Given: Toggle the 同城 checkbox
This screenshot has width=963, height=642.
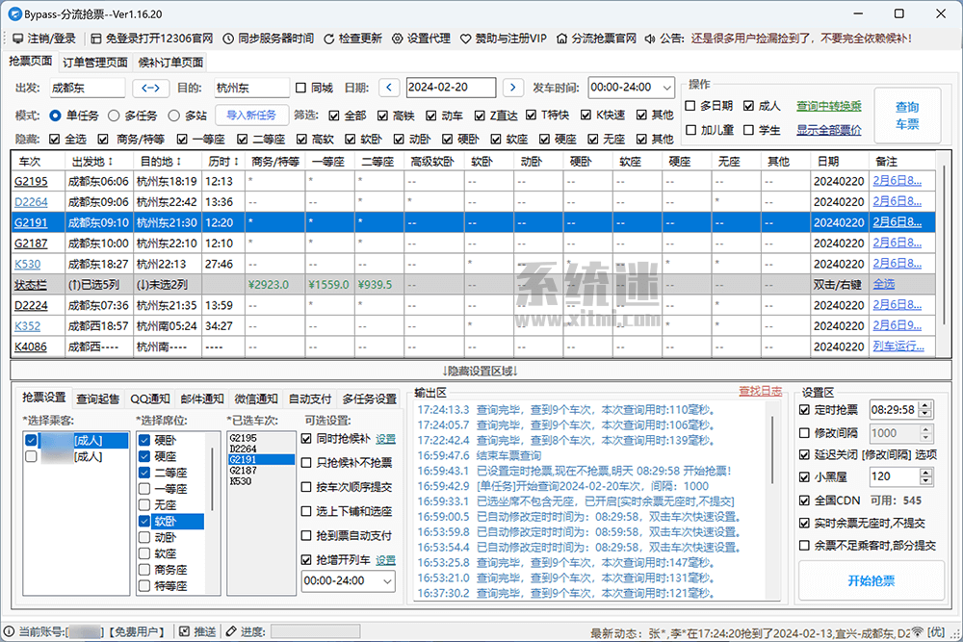Looking at the screenshot, I should point(300,88).
